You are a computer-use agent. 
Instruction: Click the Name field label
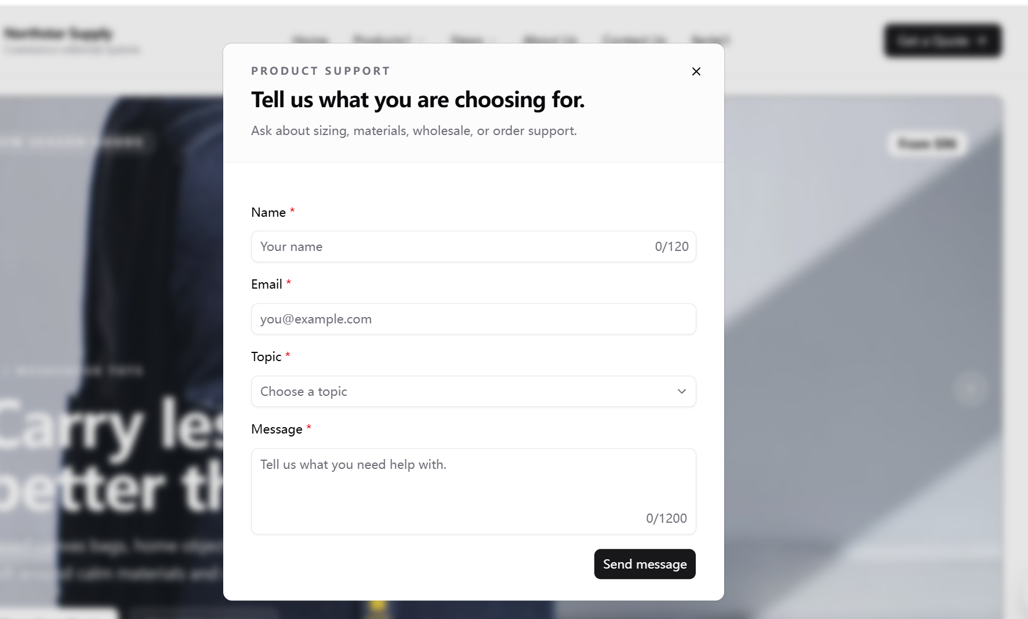(268, 212)
